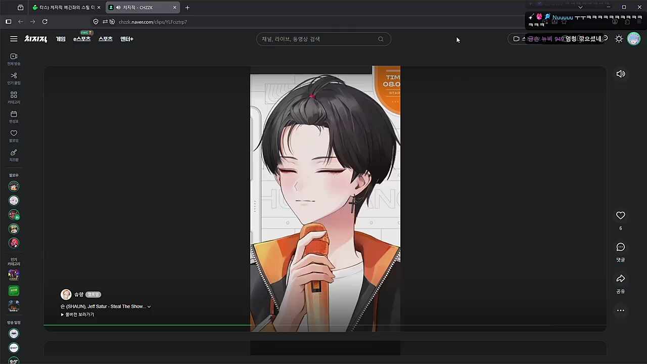Screen dimensions: 647x364
Task: Open the recent tabs icon left of tabs
Action: point(20,8)
